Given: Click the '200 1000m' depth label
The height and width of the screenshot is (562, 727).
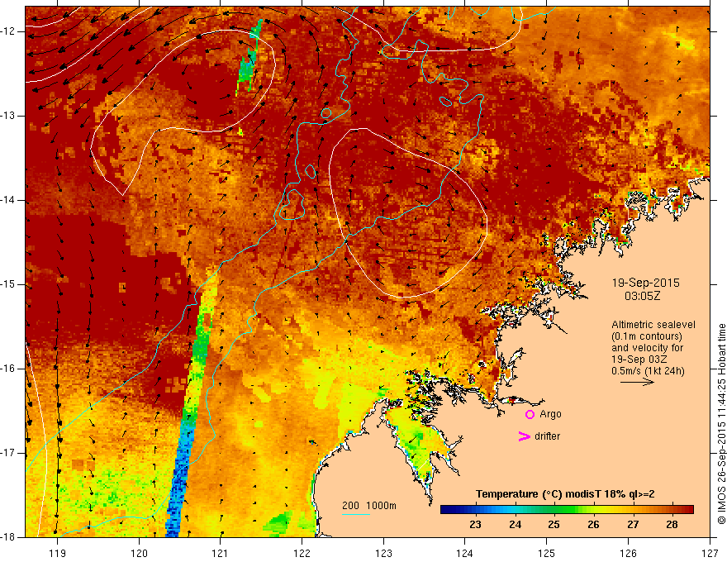Looking at the screenshot, I should 369,506.
